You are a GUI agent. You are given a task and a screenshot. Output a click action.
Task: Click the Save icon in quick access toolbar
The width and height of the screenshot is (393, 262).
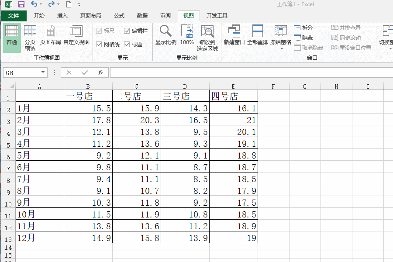tap(21, 4)
